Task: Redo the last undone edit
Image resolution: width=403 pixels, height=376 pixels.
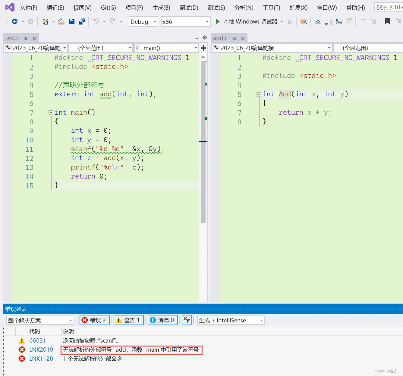Action: pos(112,21)
